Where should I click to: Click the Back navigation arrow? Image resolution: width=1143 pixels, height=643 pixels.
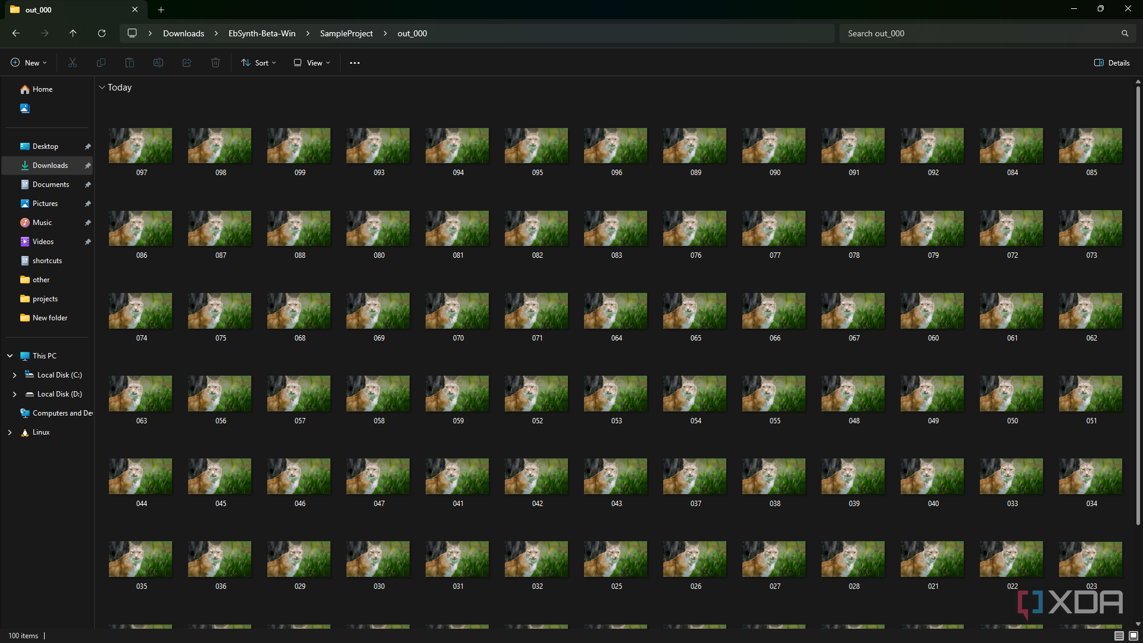coord(16,33)
